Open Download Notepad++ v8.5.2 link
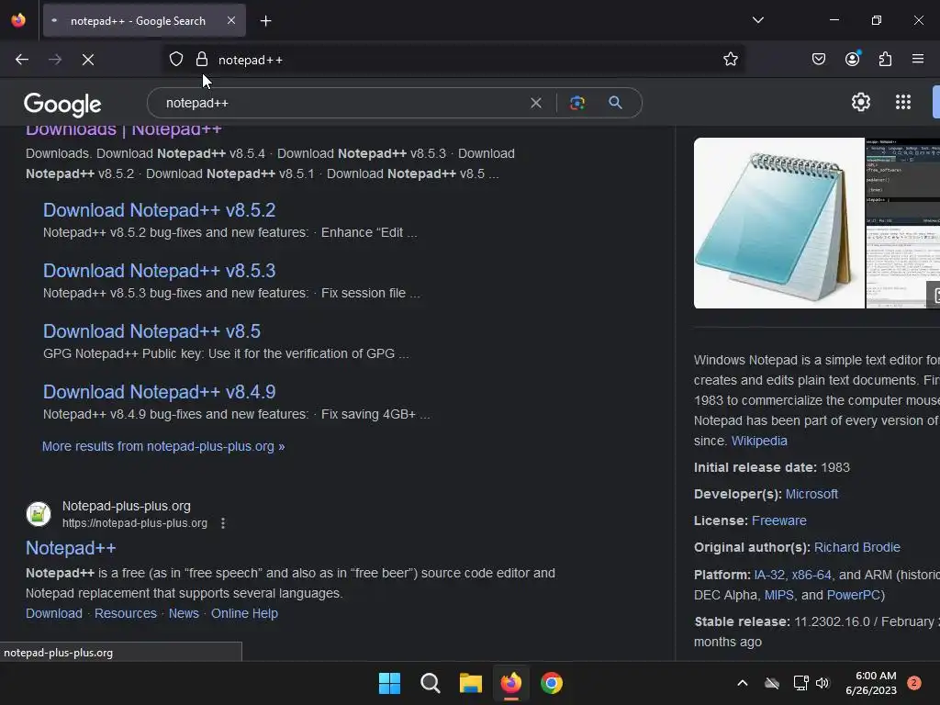The image size is (940, 705). 160,210
